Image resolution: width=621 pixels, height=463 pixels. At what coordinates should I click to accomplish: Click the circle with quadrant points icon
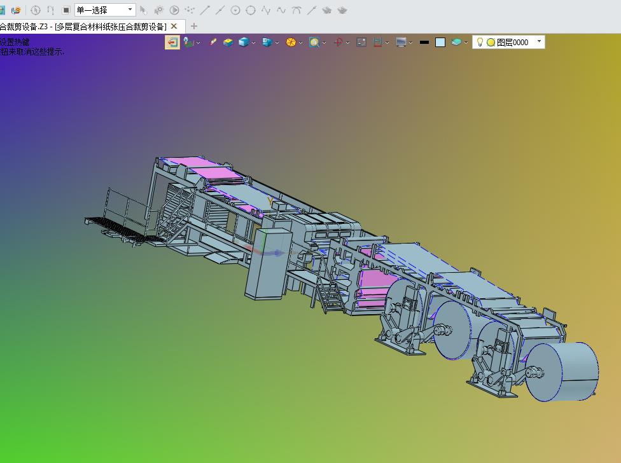[251, 10]
